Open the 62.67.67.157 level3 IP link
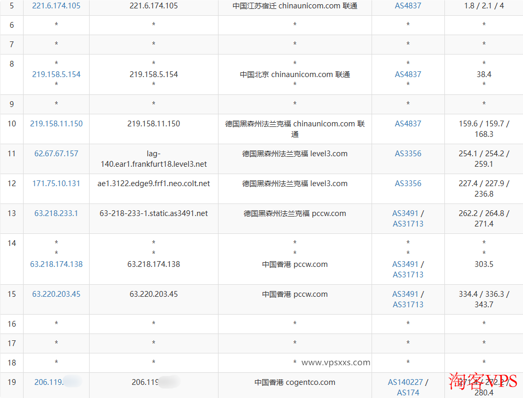 point(56,154)
